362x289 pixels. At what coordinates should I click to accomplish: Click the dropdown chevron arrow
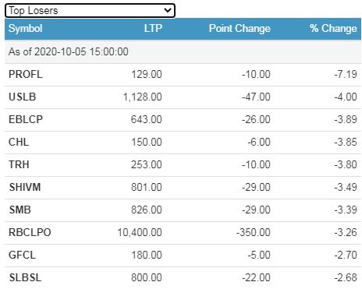click(168, 10)
